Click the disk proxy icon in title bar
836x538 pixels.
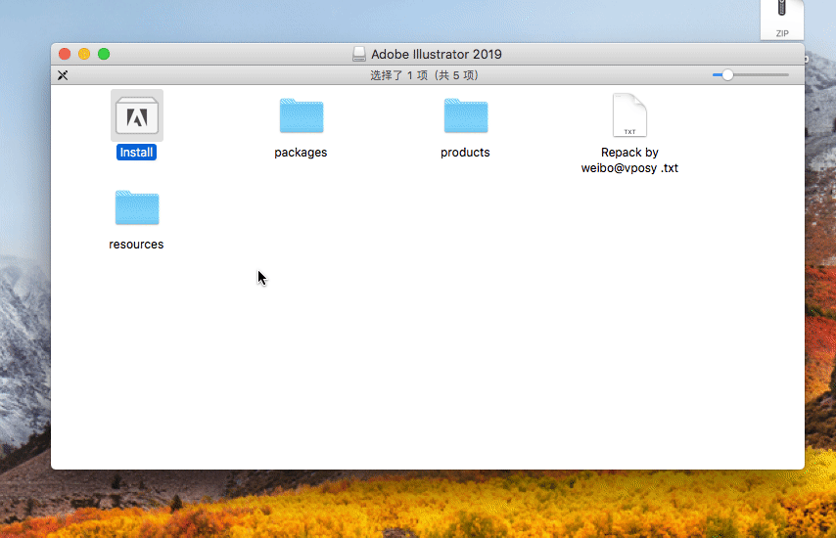pos(359,54)
